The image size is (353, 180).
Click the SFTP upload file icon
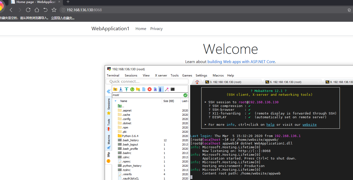(127, 89)
